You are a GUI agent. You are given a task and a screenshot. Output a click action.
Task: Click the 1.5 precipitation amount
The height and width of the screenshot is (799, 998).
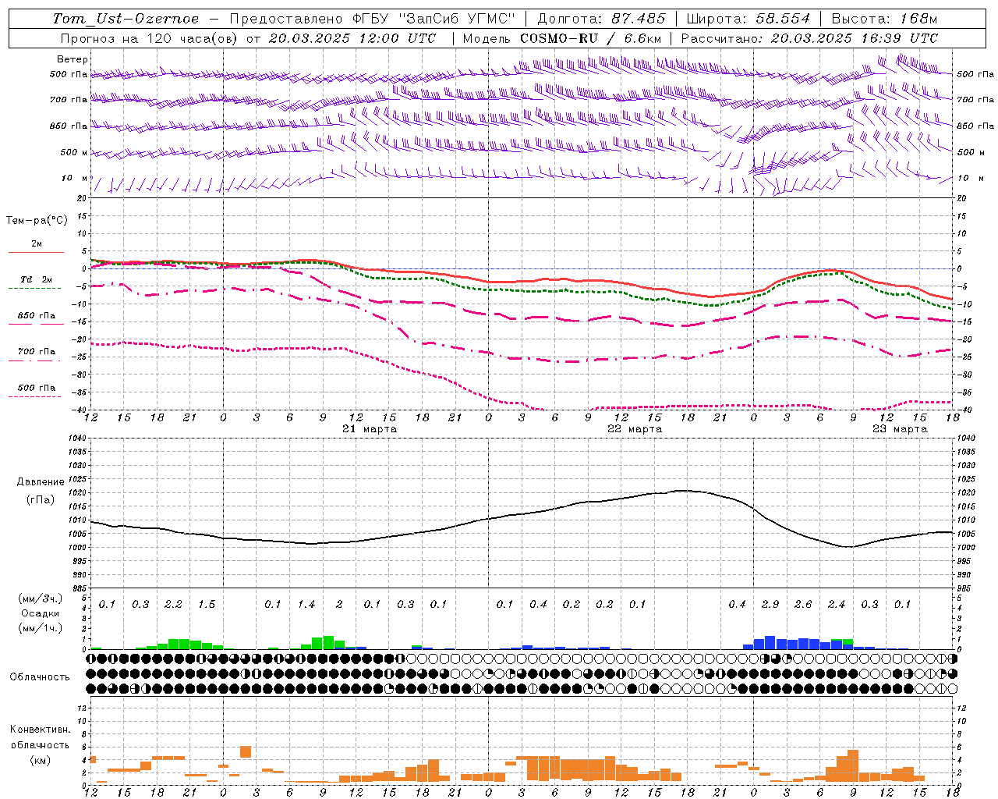pos(207,604)
